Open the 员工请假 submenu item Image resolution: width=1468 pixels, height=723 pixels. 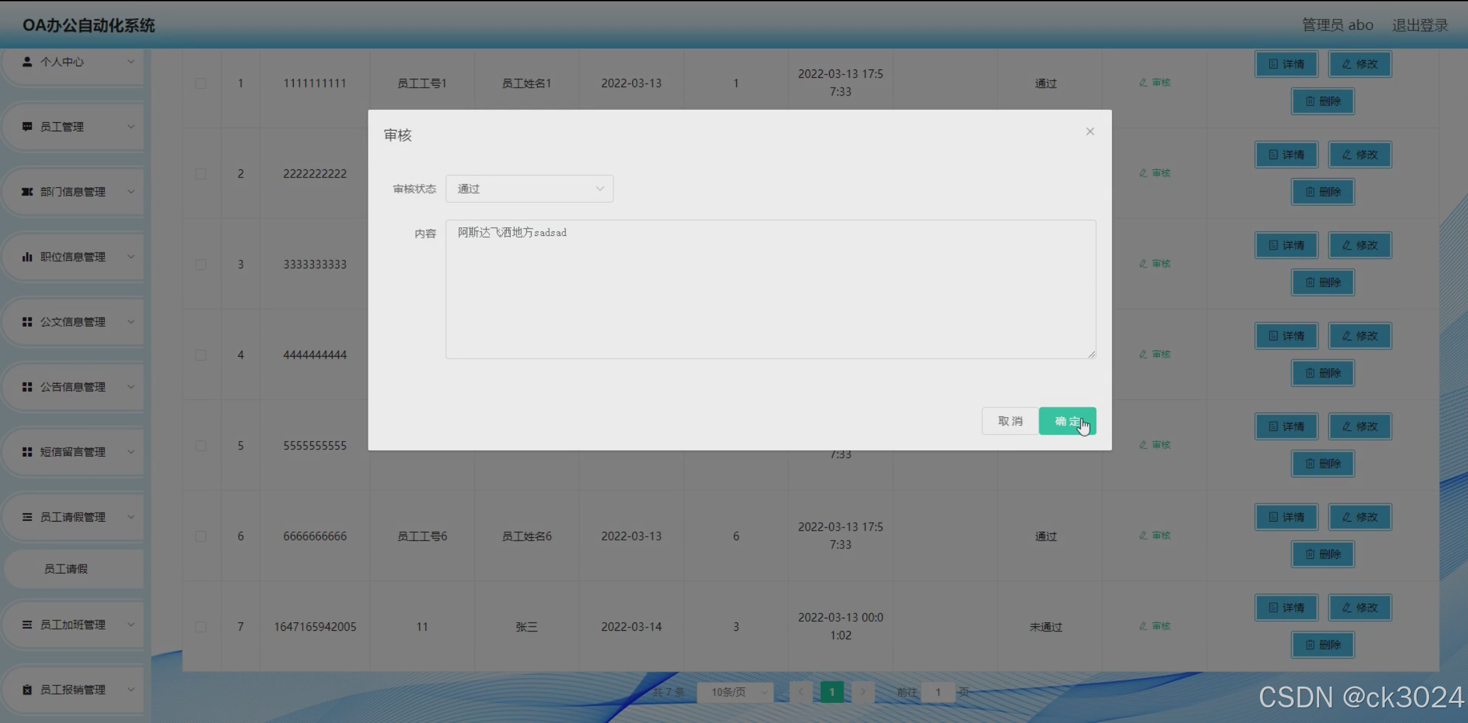point(66,568)
